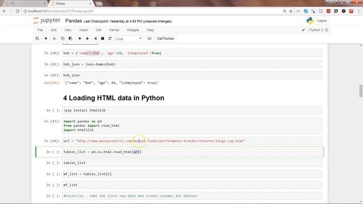Open the browser zoom magnifier icon
This screenshot has height=204, width=363.
(x=285, y=11)
